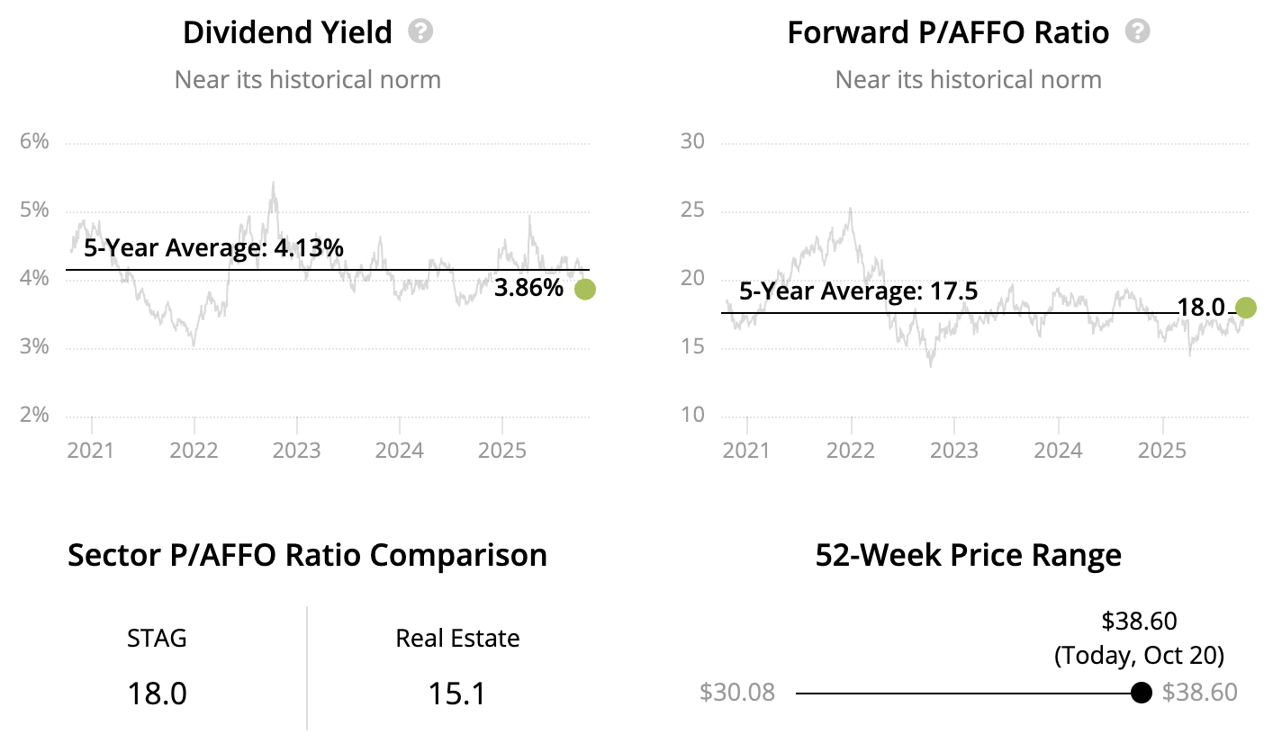Click the 6% label on the yield axis

coord(32,142)
